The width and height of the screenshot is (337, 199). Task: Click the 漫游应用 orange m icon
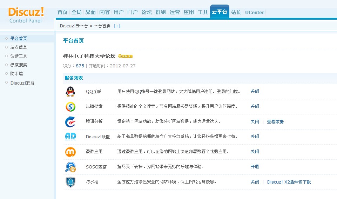pyautogui.click(x=70, y=152)
